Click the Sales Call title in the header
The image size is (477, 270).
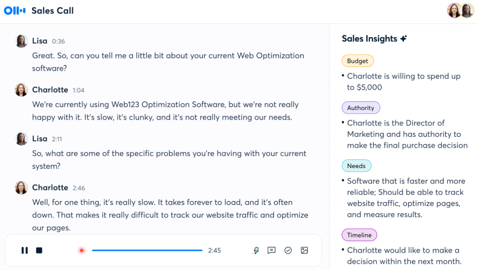[52, 11]
